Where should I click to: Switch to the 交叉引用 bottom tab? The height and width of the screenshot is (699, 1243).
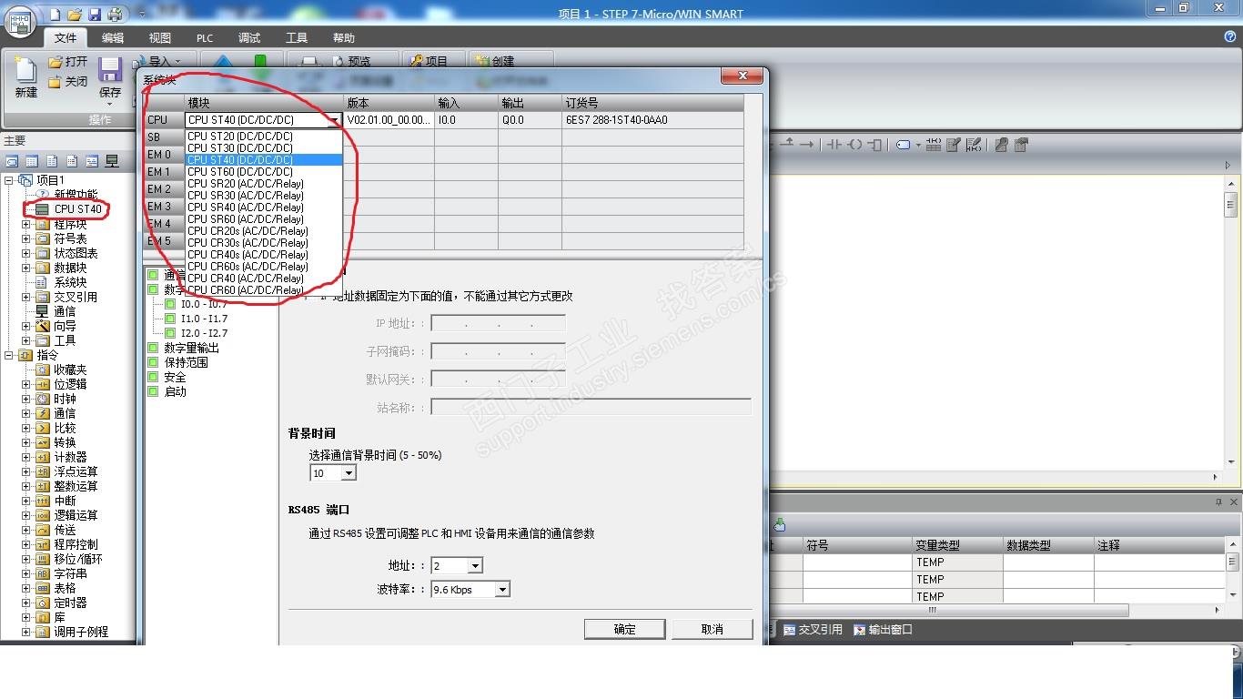coord(813,630)
